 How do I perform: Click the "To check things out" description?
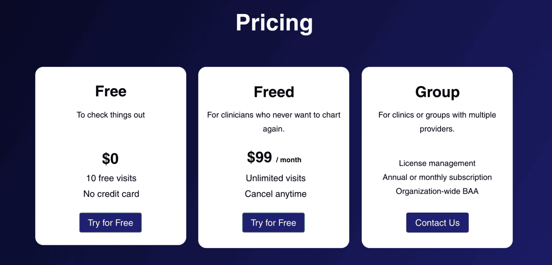click(111, 115)
